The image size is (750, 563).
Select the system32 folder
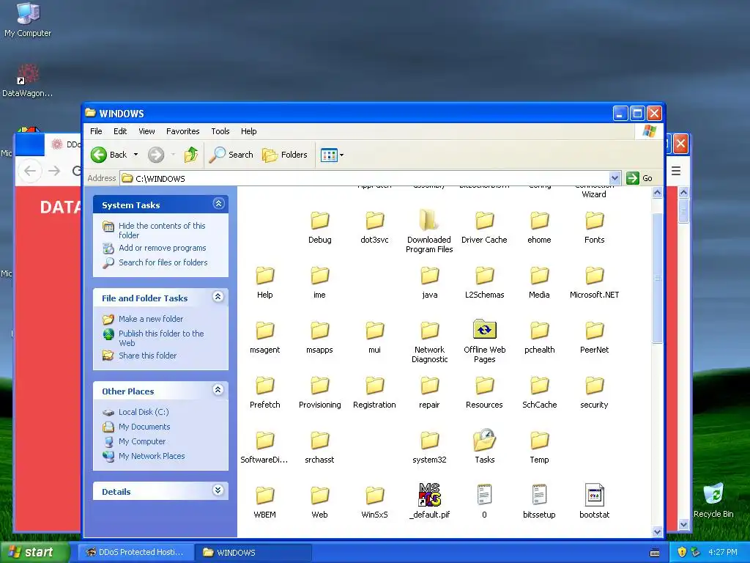point(429,447)
